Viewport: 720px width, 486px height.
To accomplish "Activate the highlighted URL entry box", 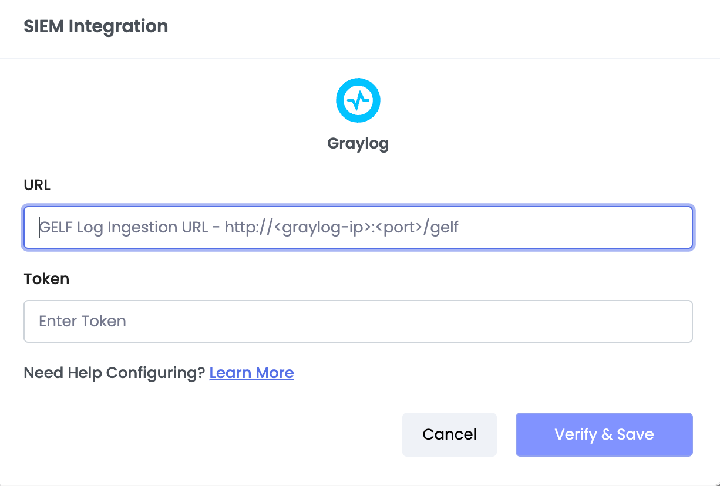I will coord(358,227).
